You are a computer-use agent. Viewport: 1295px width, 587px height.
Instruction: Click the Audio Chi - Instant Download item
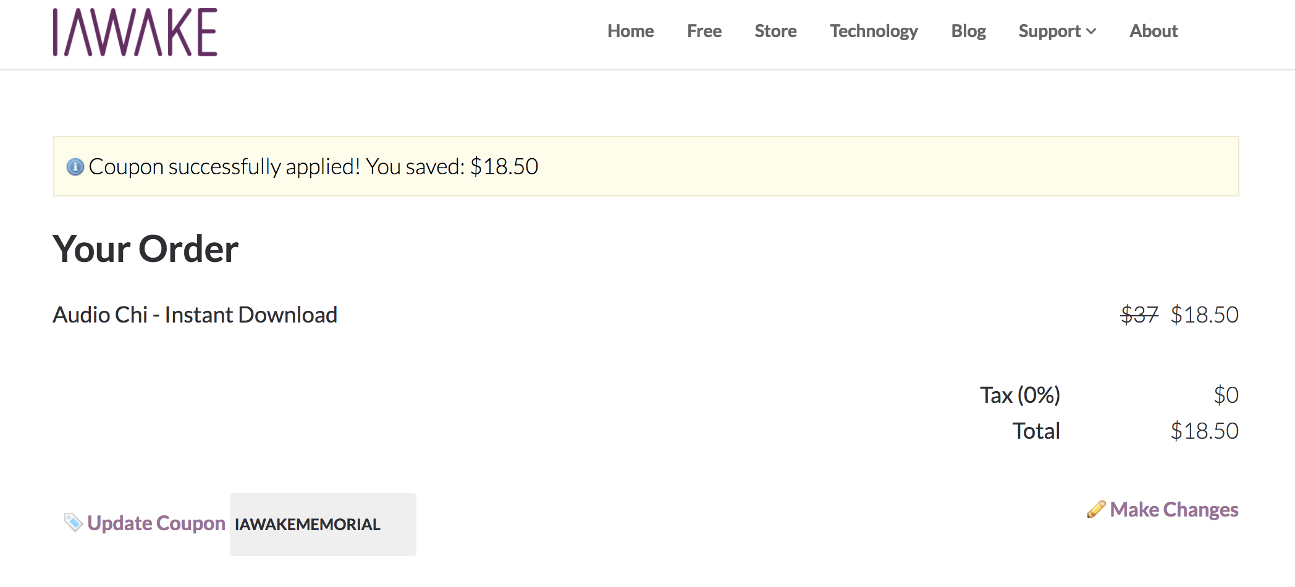tap(195, 315)
